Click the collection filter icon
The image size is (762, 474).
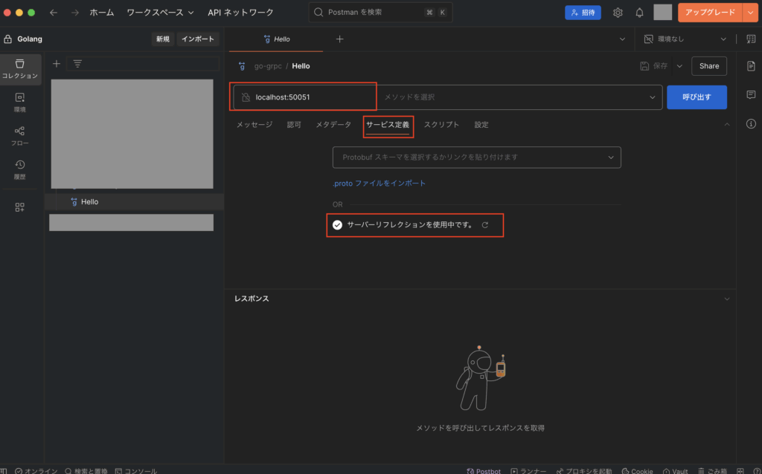pos(77,64)
